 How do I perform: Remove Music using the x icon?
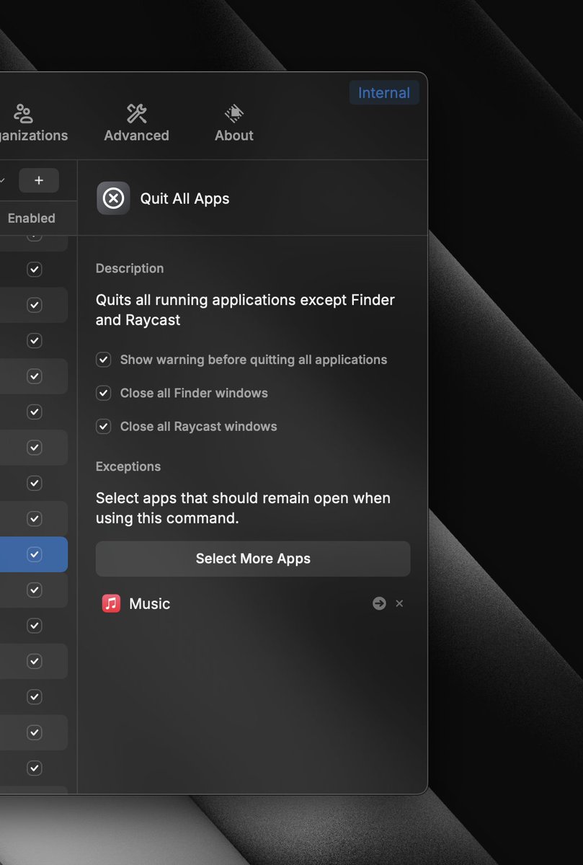pyautogui.click(x=399, y=603)
